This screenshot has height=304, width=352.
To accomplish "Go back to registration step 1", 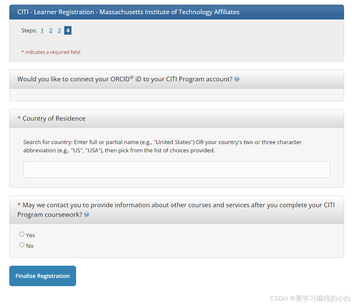I will (42, 30).
